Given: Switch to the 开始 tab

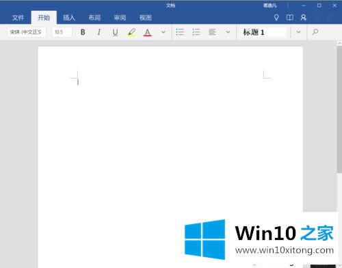Looking at the screenshot, I should point(44,18).
